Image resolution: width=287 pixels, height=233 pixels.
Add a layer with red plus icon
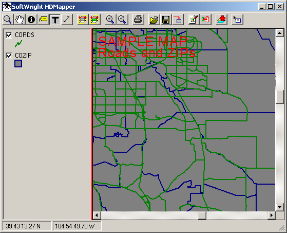tap(221, 20)
